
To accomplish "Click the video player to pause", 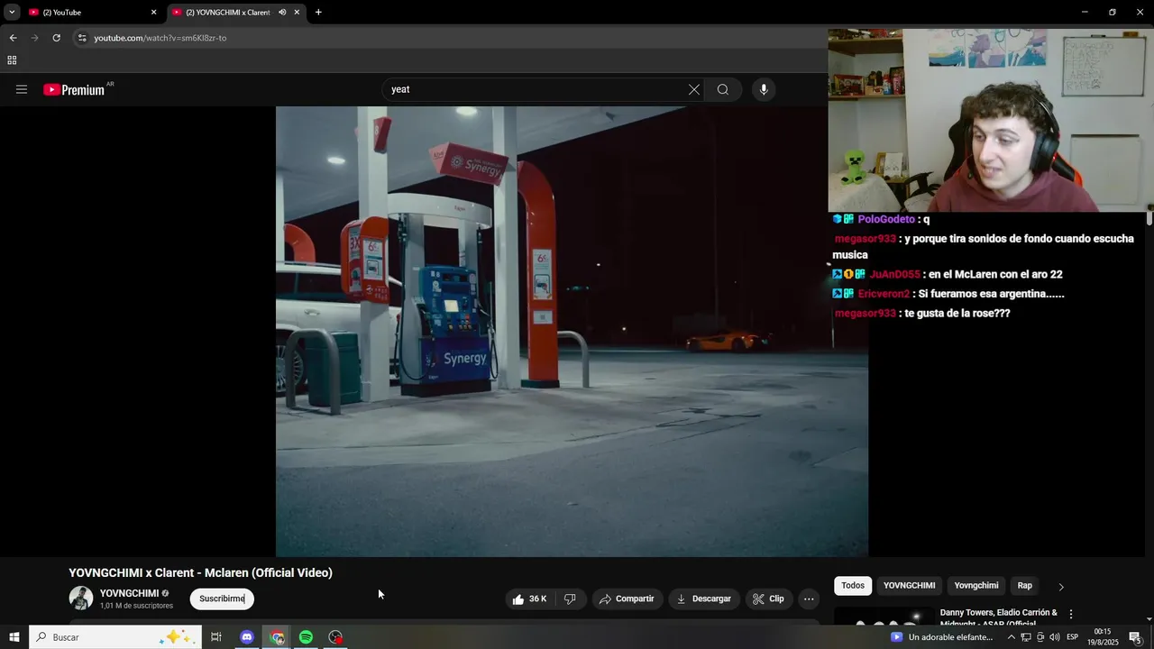I will (572, 332).
